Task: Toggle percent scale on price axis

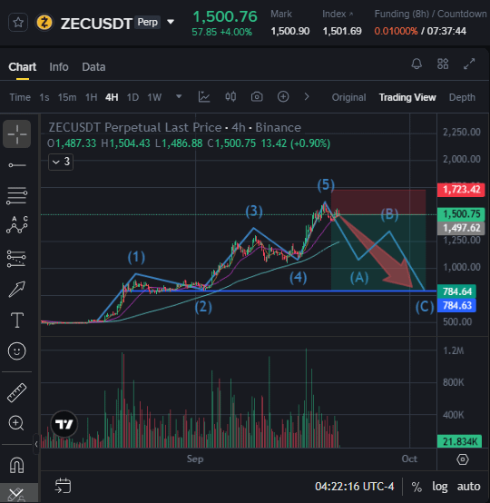Action: [416, 487]
